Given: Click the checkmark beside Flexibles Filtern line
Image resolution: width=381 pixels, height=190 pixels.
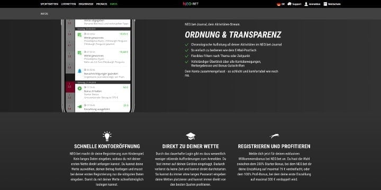Looking at the screenshot, I should point(187,56).
